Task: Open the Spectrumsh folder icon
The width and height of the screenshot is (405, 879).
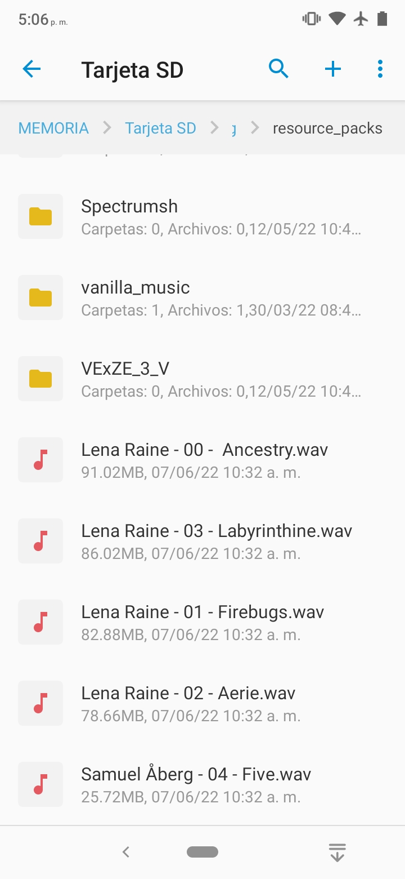Action: (40, 216)
